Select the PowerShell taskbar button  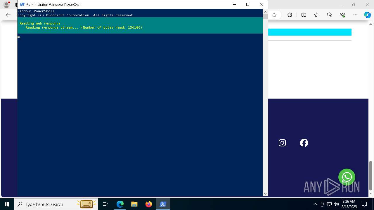(163, 204)
